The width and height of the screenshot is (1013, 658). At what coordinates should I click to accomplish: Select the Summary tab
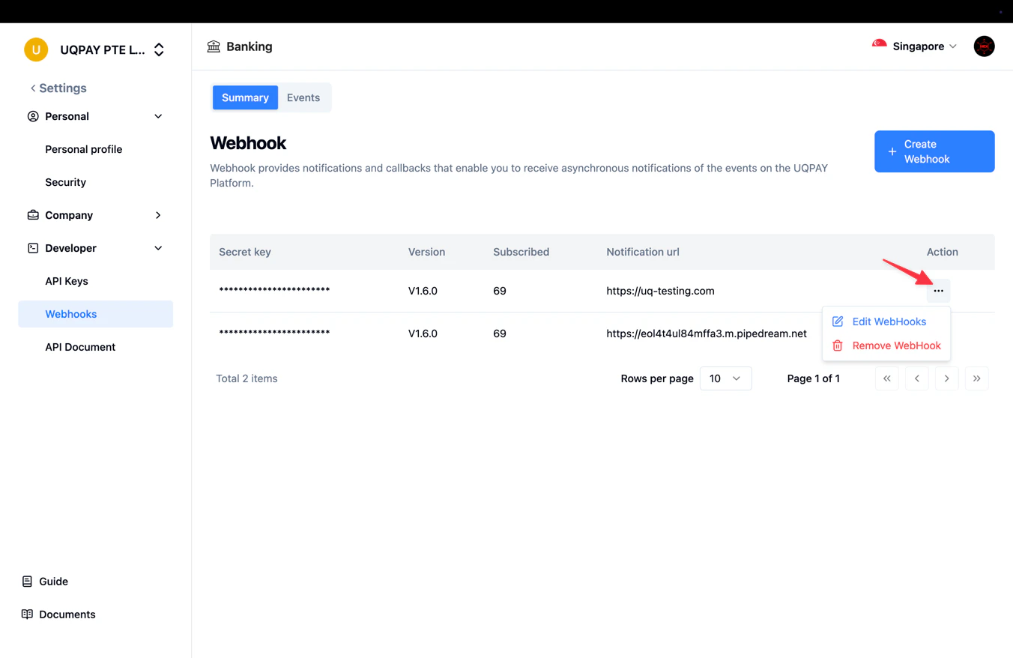click(x=245, y=97)
